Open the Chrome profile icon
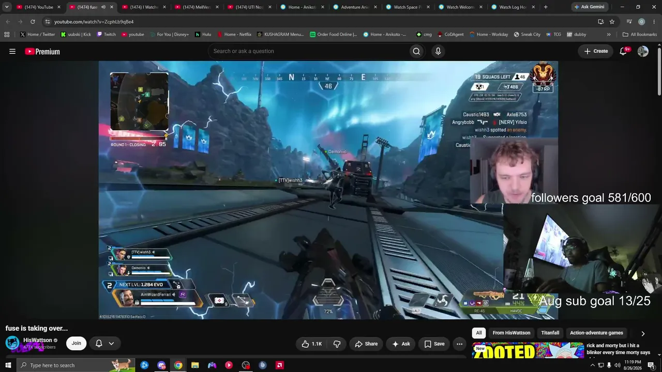The image size is (662, 372). click(x=642, y=22)
